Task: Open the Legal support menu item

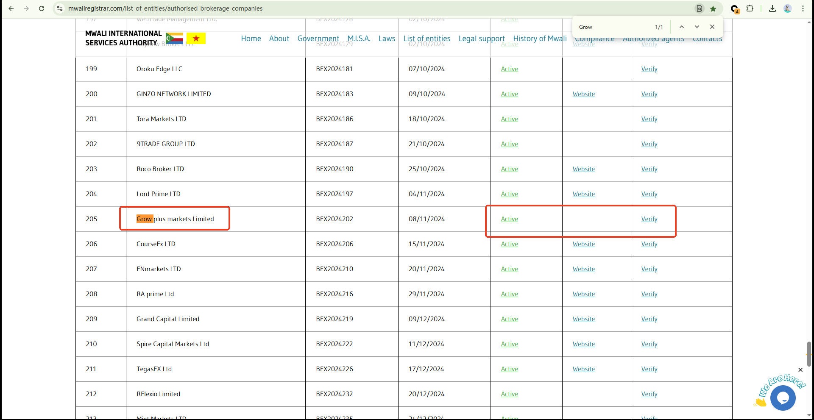Action: pos(481,39)
